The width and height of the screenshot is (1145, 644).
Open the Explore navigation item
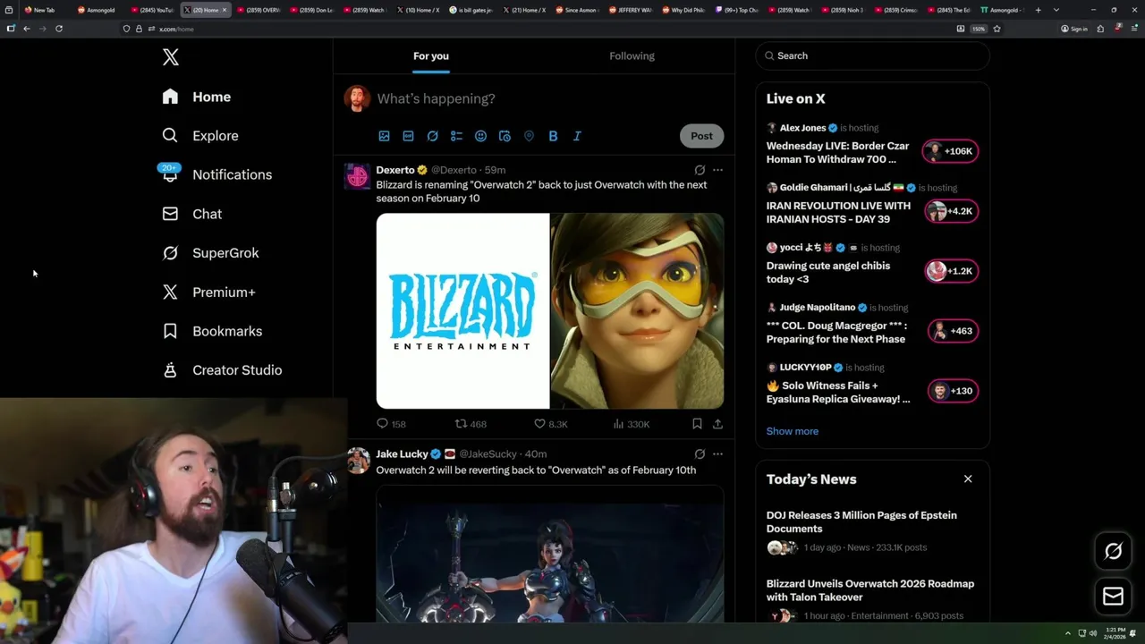click(x=200, y=136)
